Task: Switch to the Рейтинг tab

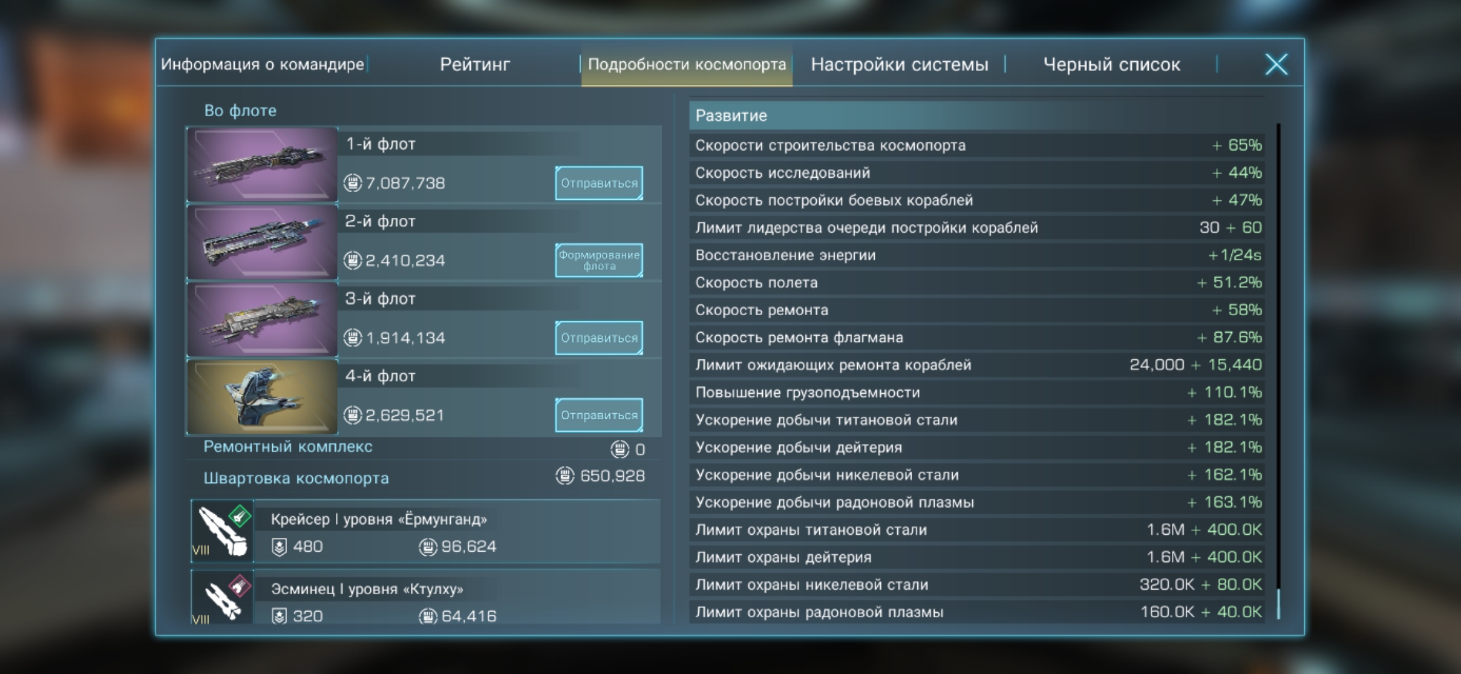Action: click(475, 64)
